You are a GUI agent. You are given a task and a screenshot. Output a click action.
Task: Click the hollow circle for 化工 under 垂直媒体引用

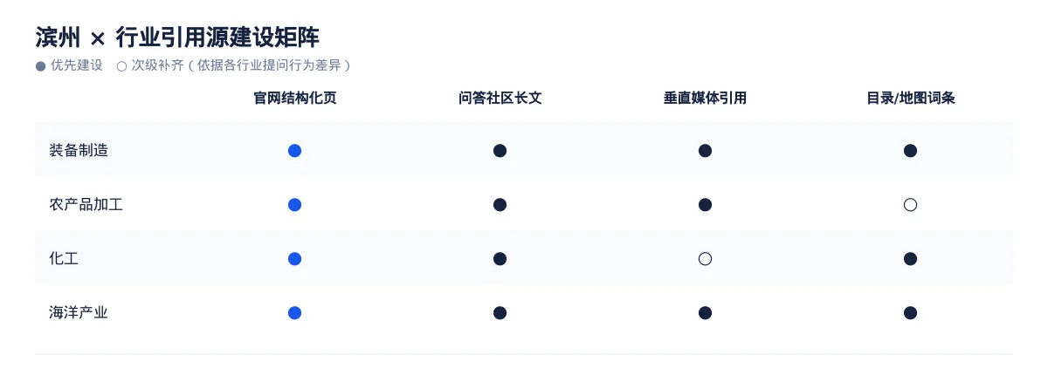[x=705, y=259]
